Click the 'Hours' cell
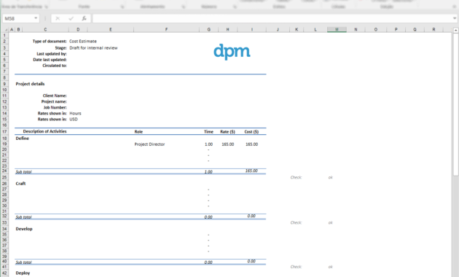 tap(75, 113)
